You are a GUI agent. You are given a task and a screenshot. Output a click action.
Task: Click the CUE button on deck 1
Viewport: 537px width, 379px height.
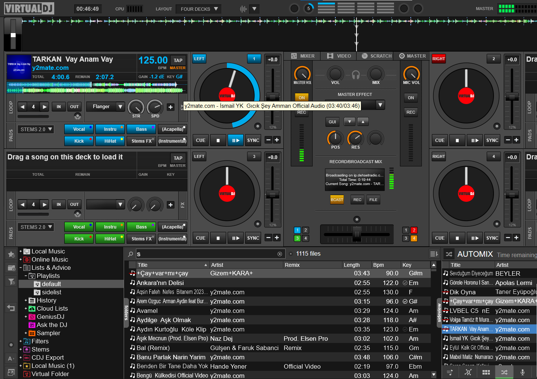201,140
